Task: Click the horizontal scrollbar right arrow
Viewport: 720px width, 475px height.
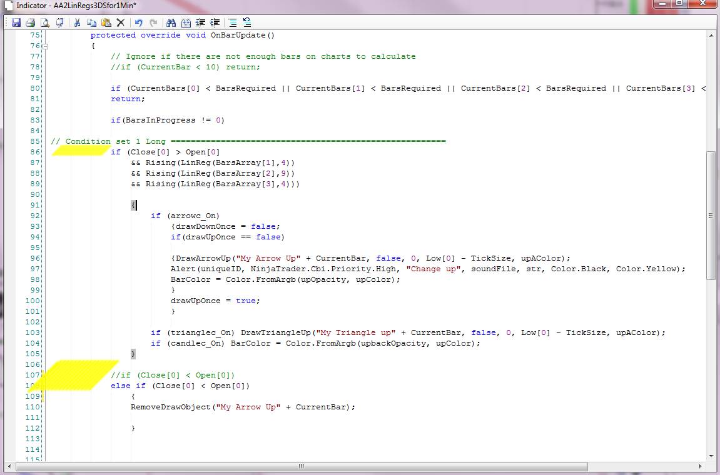Action: click(700, 466)
